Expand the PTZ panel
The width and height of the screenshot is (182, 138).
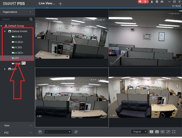[x=17, y=133]
